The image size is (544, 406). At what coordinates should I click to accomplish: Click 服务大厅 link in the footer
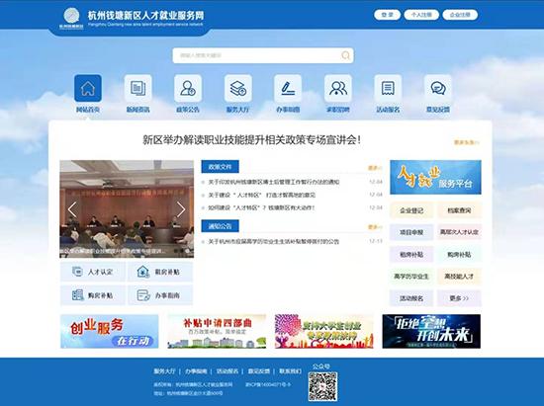(164, 371)
